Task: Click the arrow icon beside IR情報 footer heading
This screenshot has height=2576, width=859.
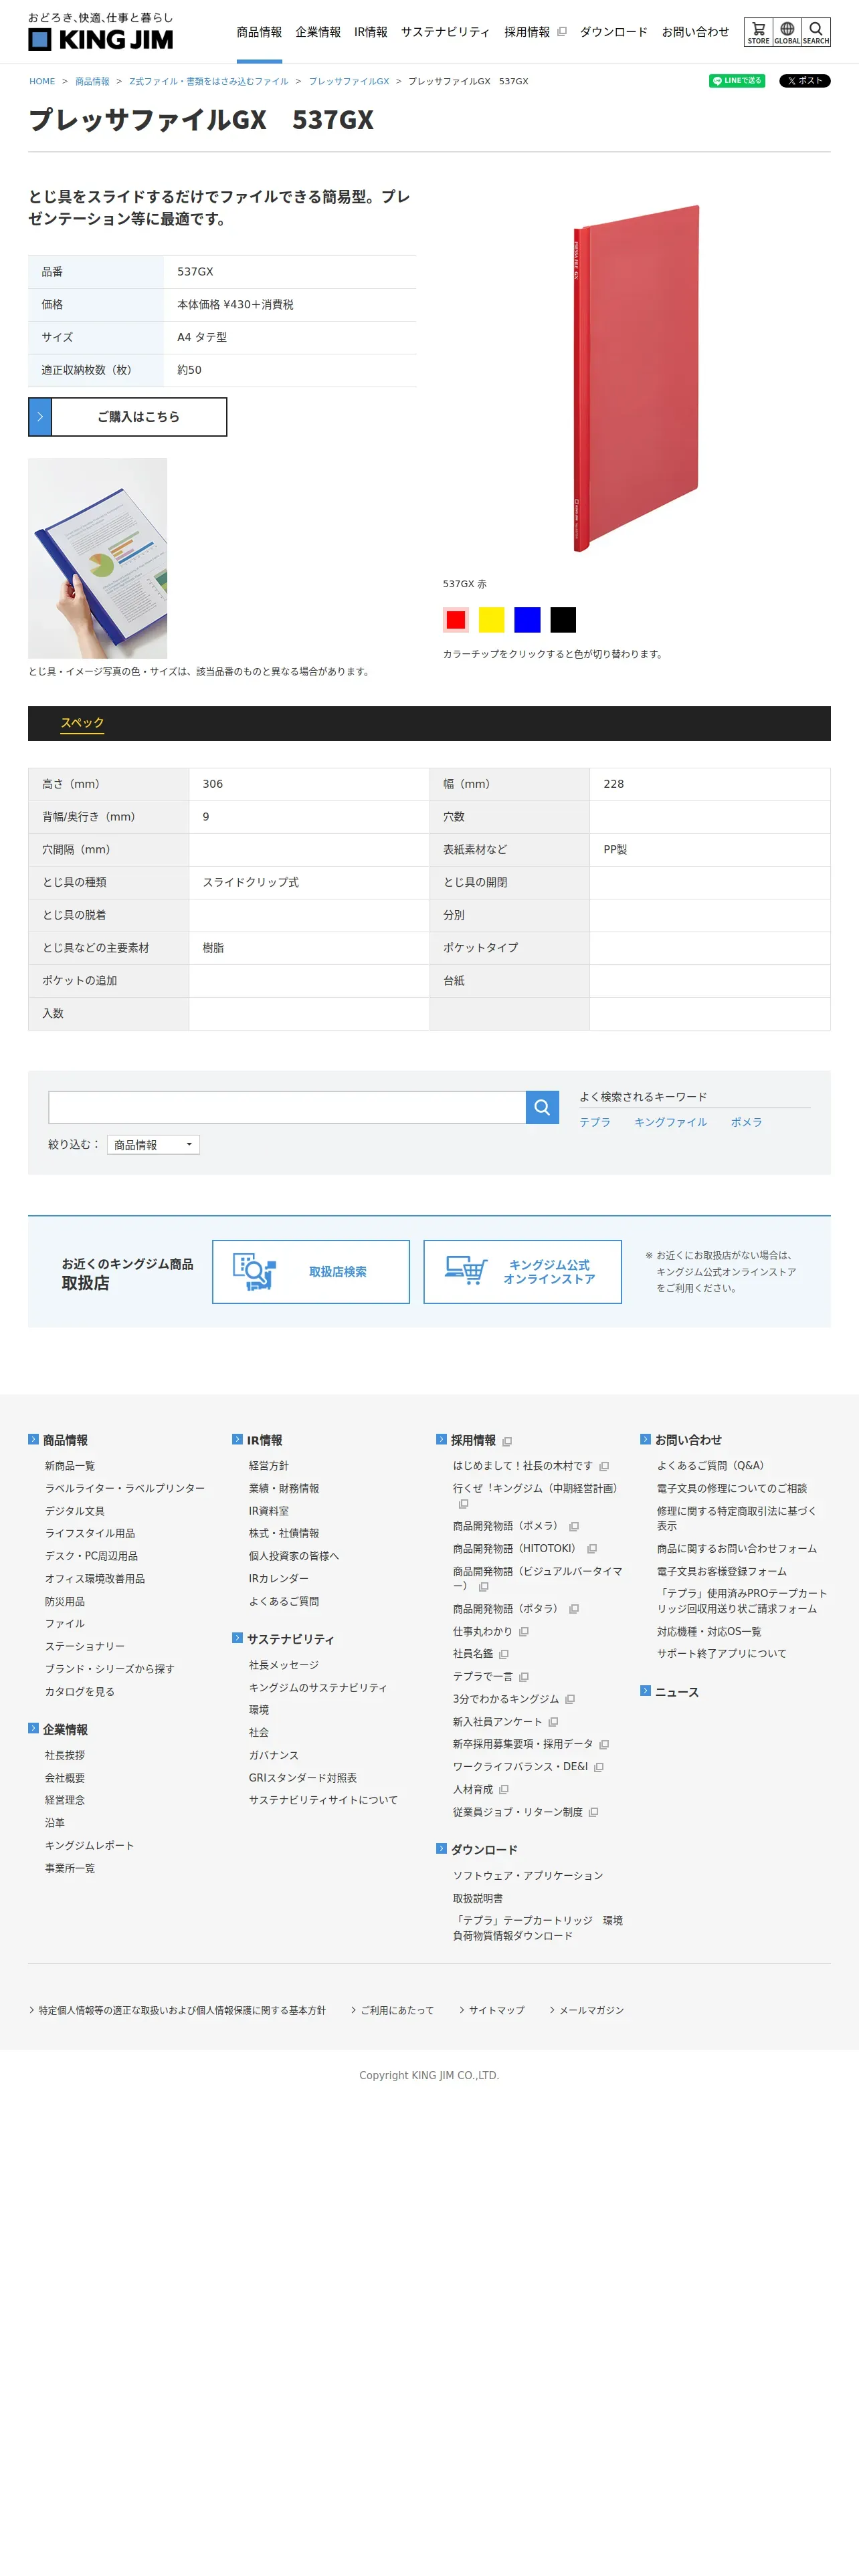Action: click(237, 1440)
